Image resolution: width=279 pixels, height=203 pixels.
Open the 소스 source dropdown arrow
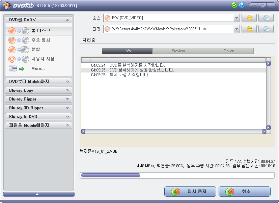[236, 18]
